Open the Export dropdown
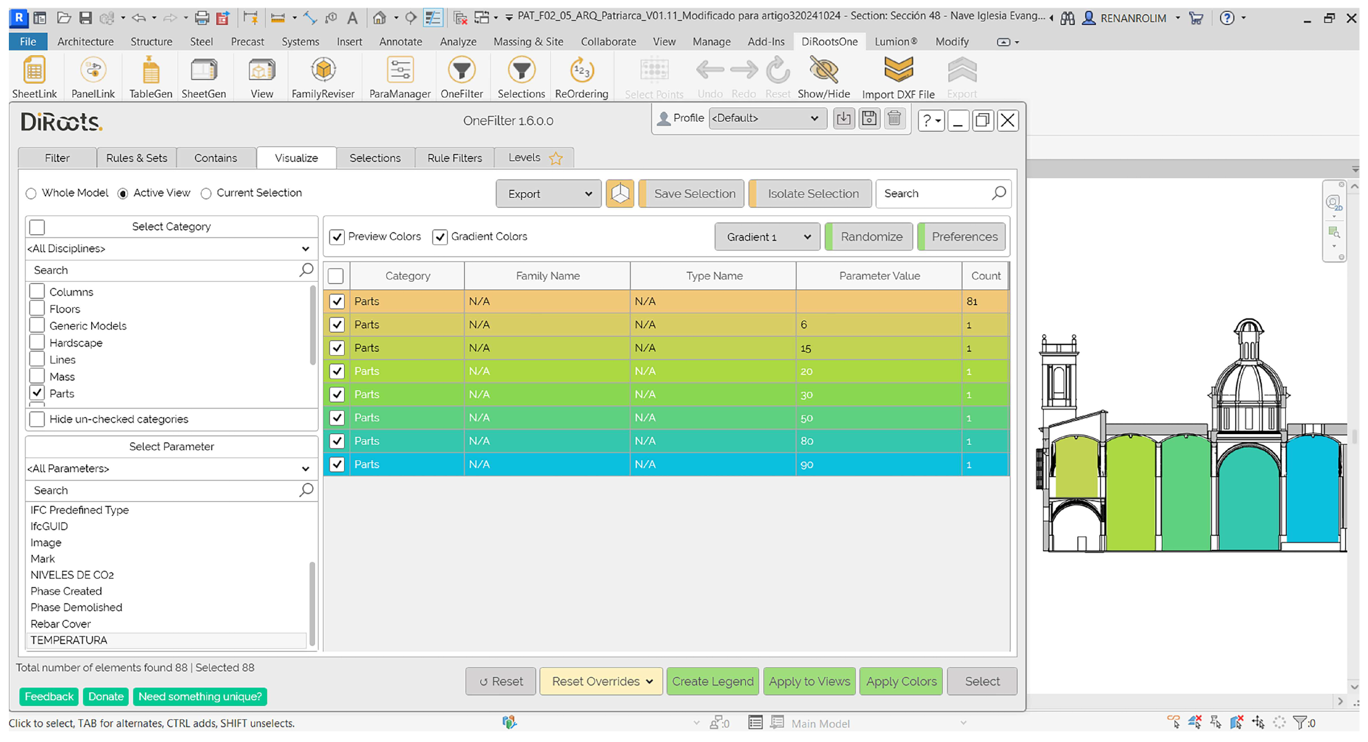Screen dimensions: 1368x742 [548, 194]
